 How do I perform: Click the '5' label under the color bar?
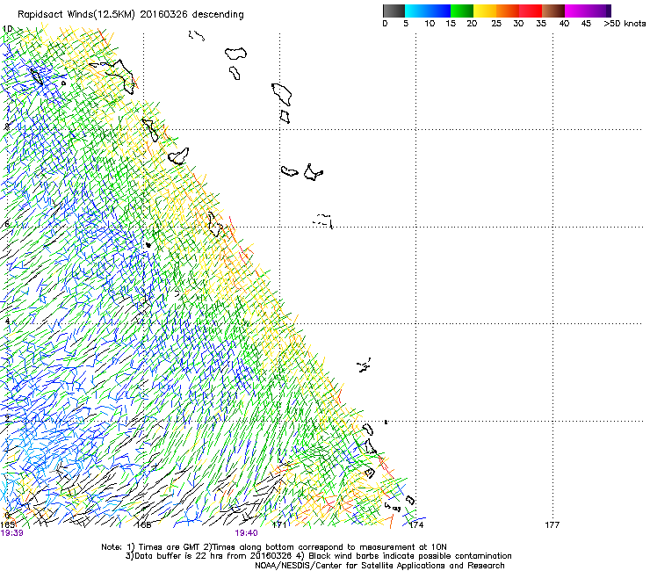pos(406,24)
